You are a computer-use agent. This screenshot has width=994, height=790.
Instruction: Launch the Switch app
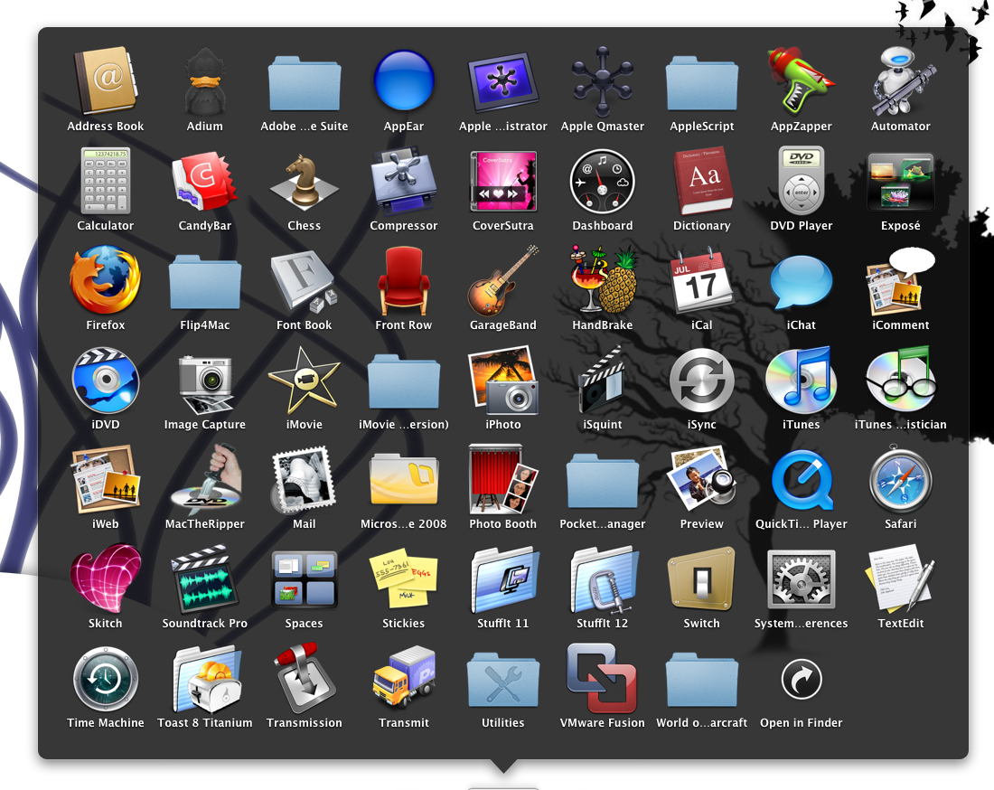(x=702, y=578)
